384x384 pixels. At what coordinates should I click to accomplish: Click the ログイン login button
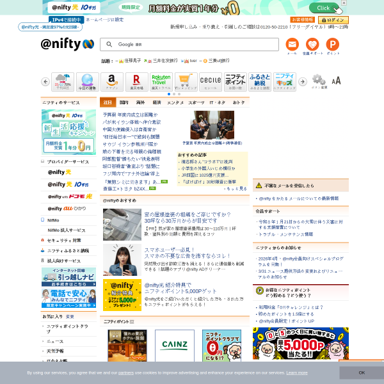[x=333, y=20]
